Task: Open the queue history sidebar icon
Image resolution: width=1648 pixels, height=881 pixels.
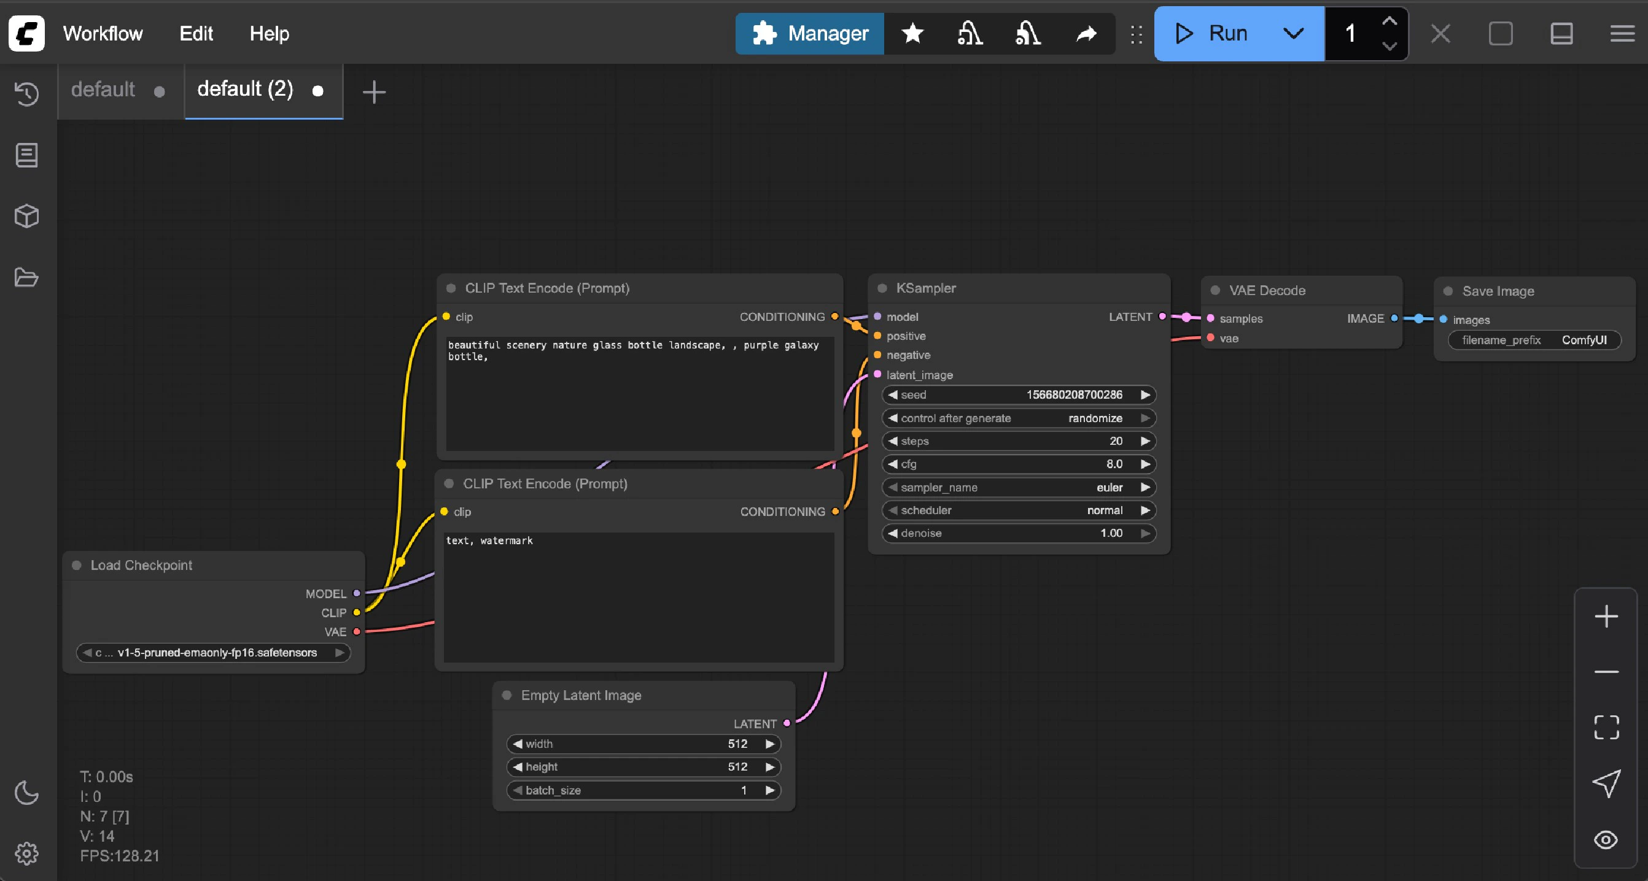Action: click(x=26, y=94)
